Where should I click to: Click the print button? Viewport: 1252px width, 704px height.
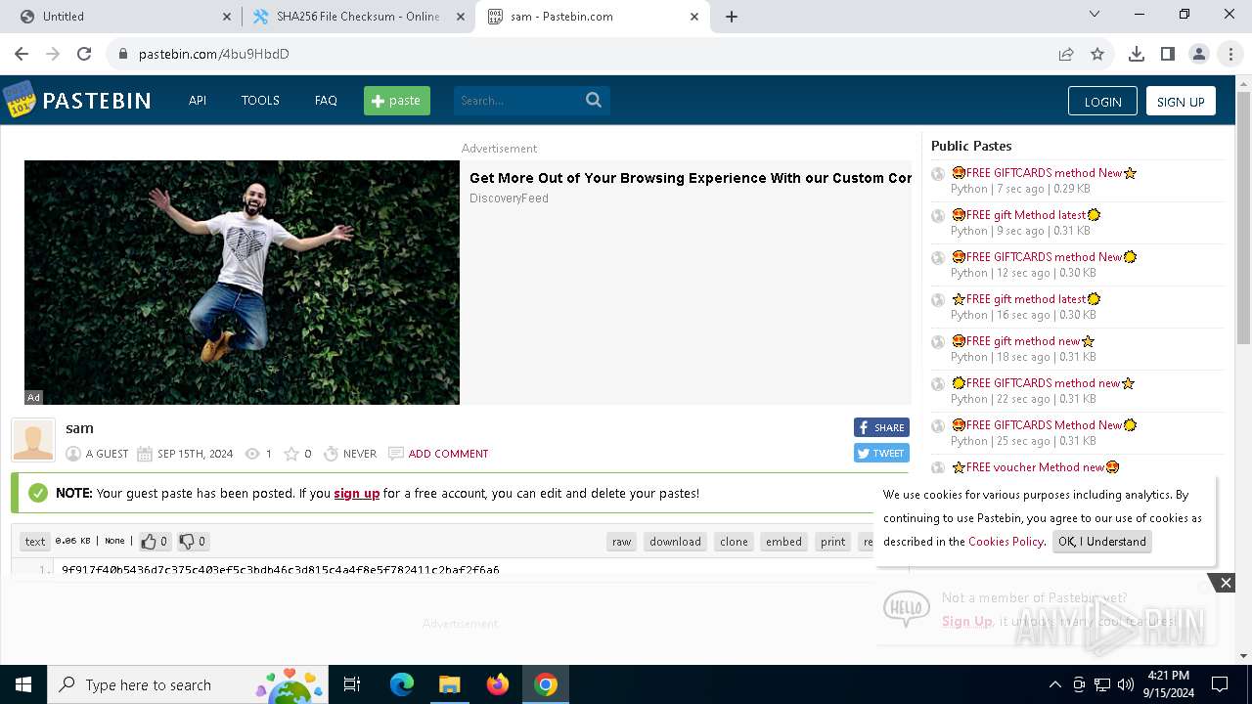point(833,541)
